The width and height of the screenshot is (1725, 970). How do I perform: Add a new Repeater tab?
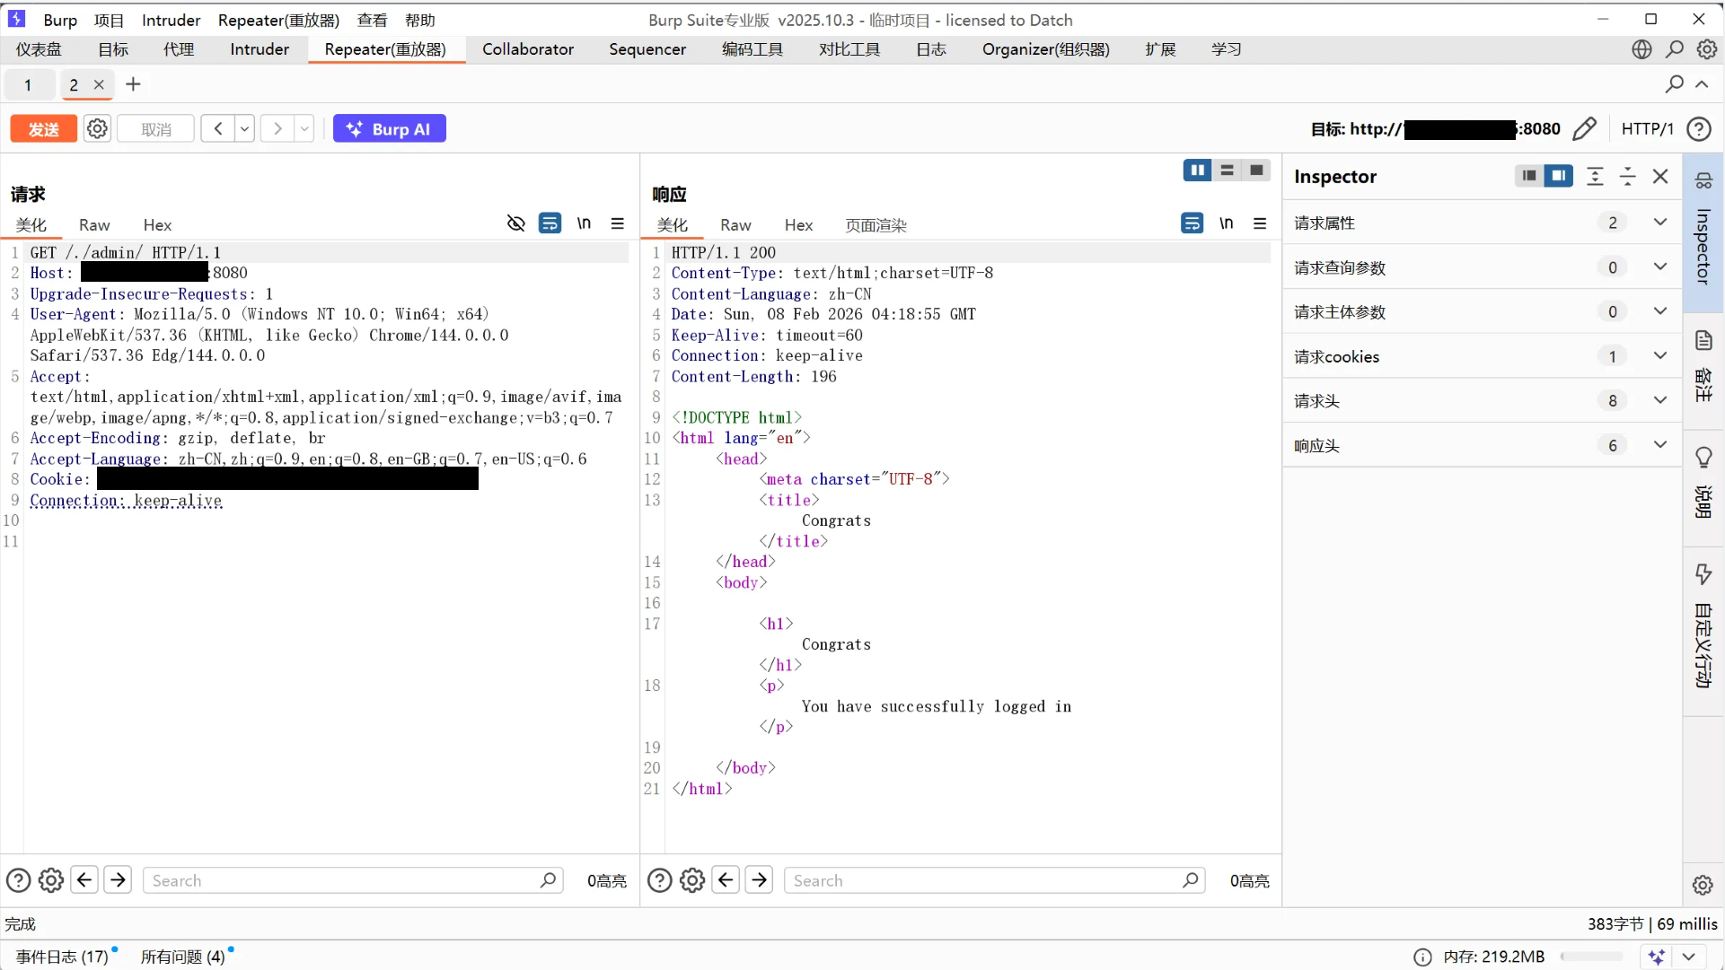tap(133, 84)
